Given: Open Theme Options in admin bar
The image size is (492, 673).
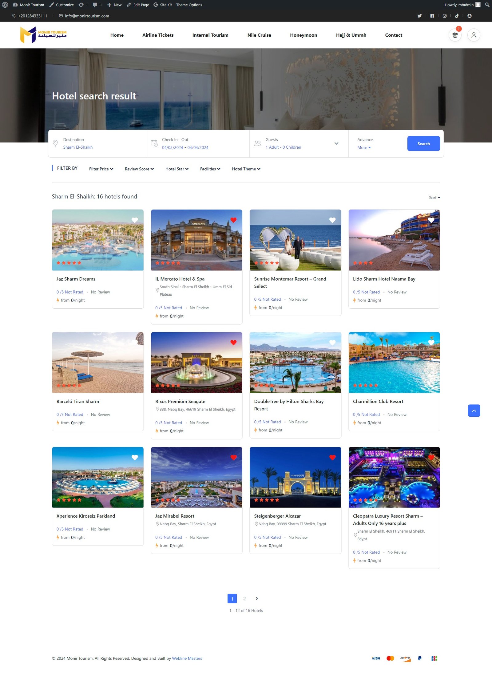Looking at the screenshot, I should tap(189, 5).
